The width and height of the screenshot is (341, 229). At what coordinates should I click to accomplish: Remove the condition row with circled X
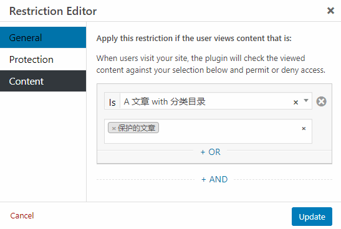coord(321,101)
